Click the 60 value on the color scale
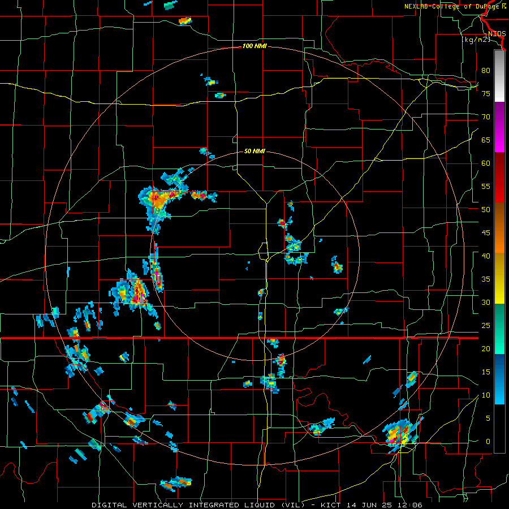The width and height of the screenshot is (509, 509). click(486, 163)
